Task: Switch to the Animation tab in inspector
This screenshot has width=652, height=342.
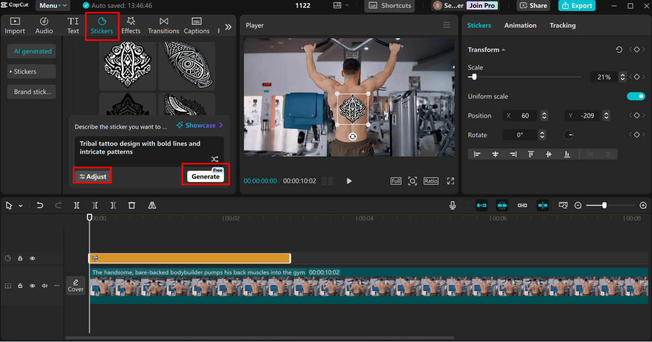Action: pos(520,25)
